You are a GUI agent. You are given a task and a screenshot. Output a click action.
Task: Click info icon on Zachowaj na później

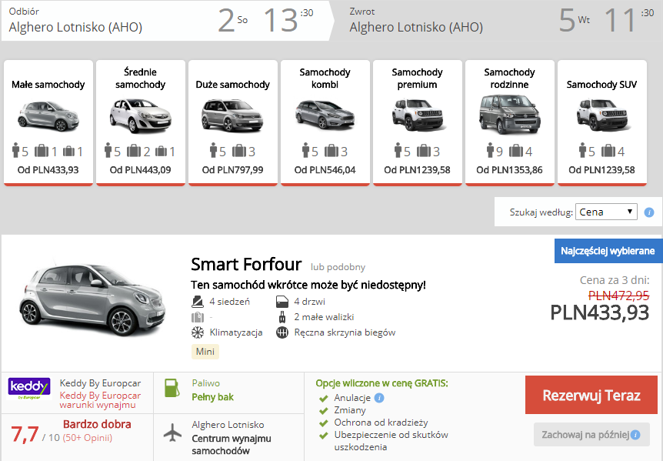tap(635, 435)
